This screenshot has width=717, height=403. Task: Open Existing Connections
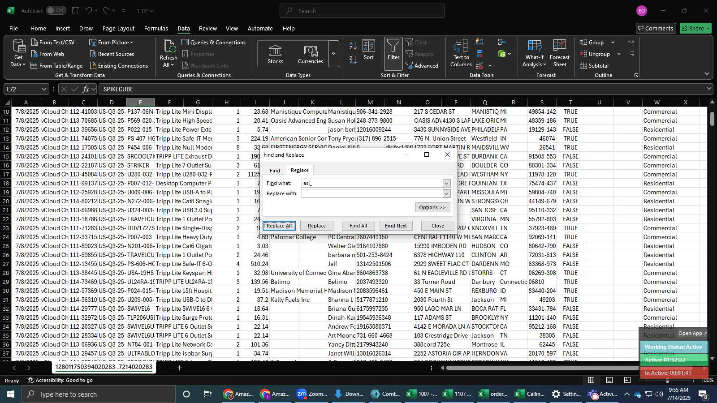point(119,65)
